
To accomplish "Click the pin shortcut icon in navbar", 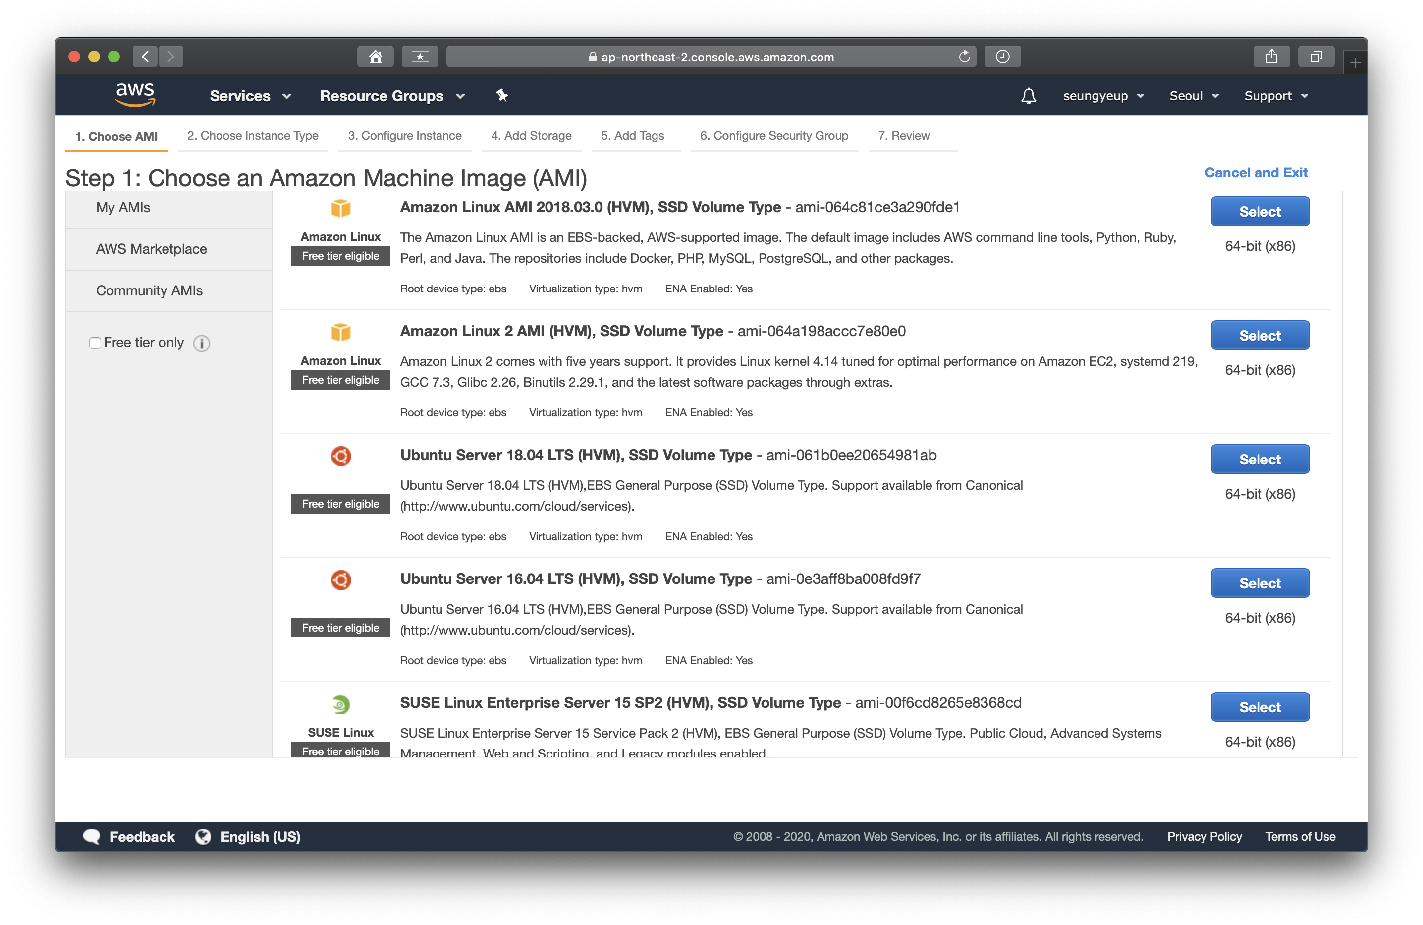I will (x=501, y=95).
